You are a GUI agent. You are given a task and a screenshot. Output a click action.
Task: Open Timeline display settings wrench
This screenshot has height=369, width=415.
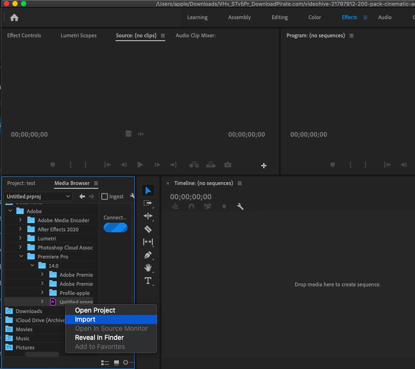(x=240, y=206)
